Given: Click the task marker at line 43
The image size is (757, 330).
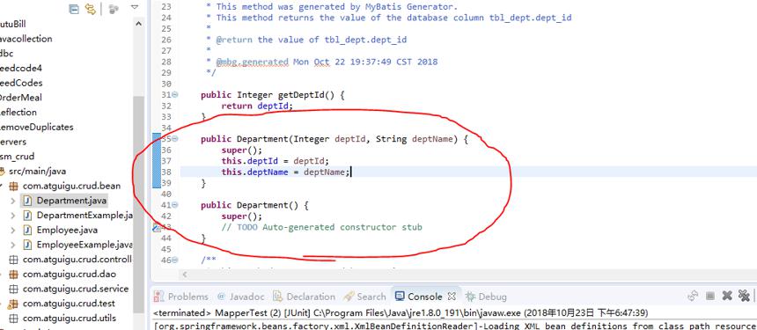Looking at the screenshot, I should click(157, 228).
